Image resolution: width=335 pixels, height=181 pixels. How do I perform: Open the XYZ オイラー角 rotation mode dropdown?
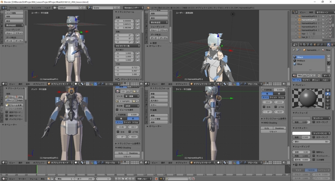[127, 46]
